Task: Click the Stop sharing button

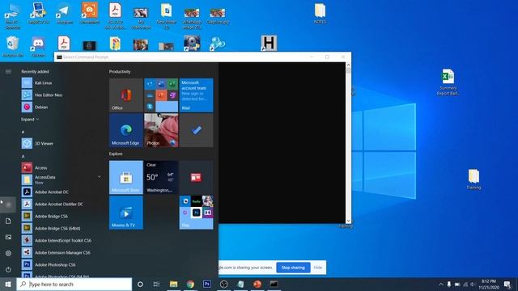Action: [293, 268]
